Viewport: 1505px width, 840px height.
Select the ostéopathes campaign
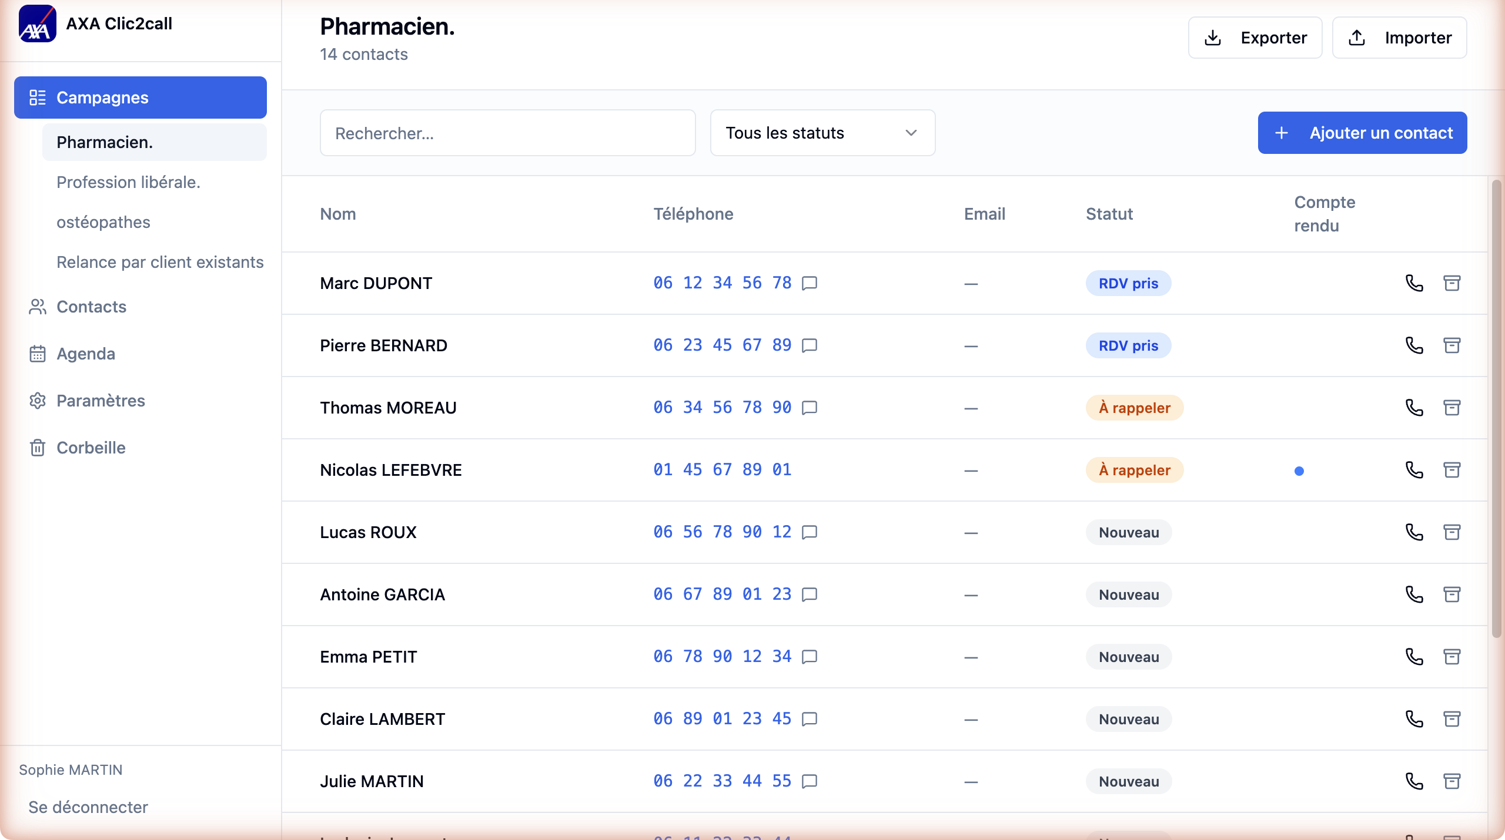click(x=103, y=222)
